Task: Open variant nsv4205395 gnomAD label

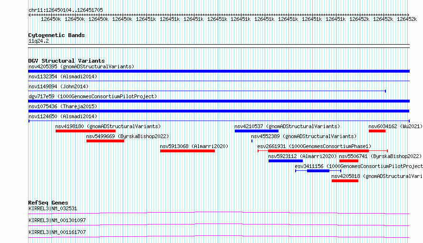Action: pyautogui.click(x=81, y=66)
